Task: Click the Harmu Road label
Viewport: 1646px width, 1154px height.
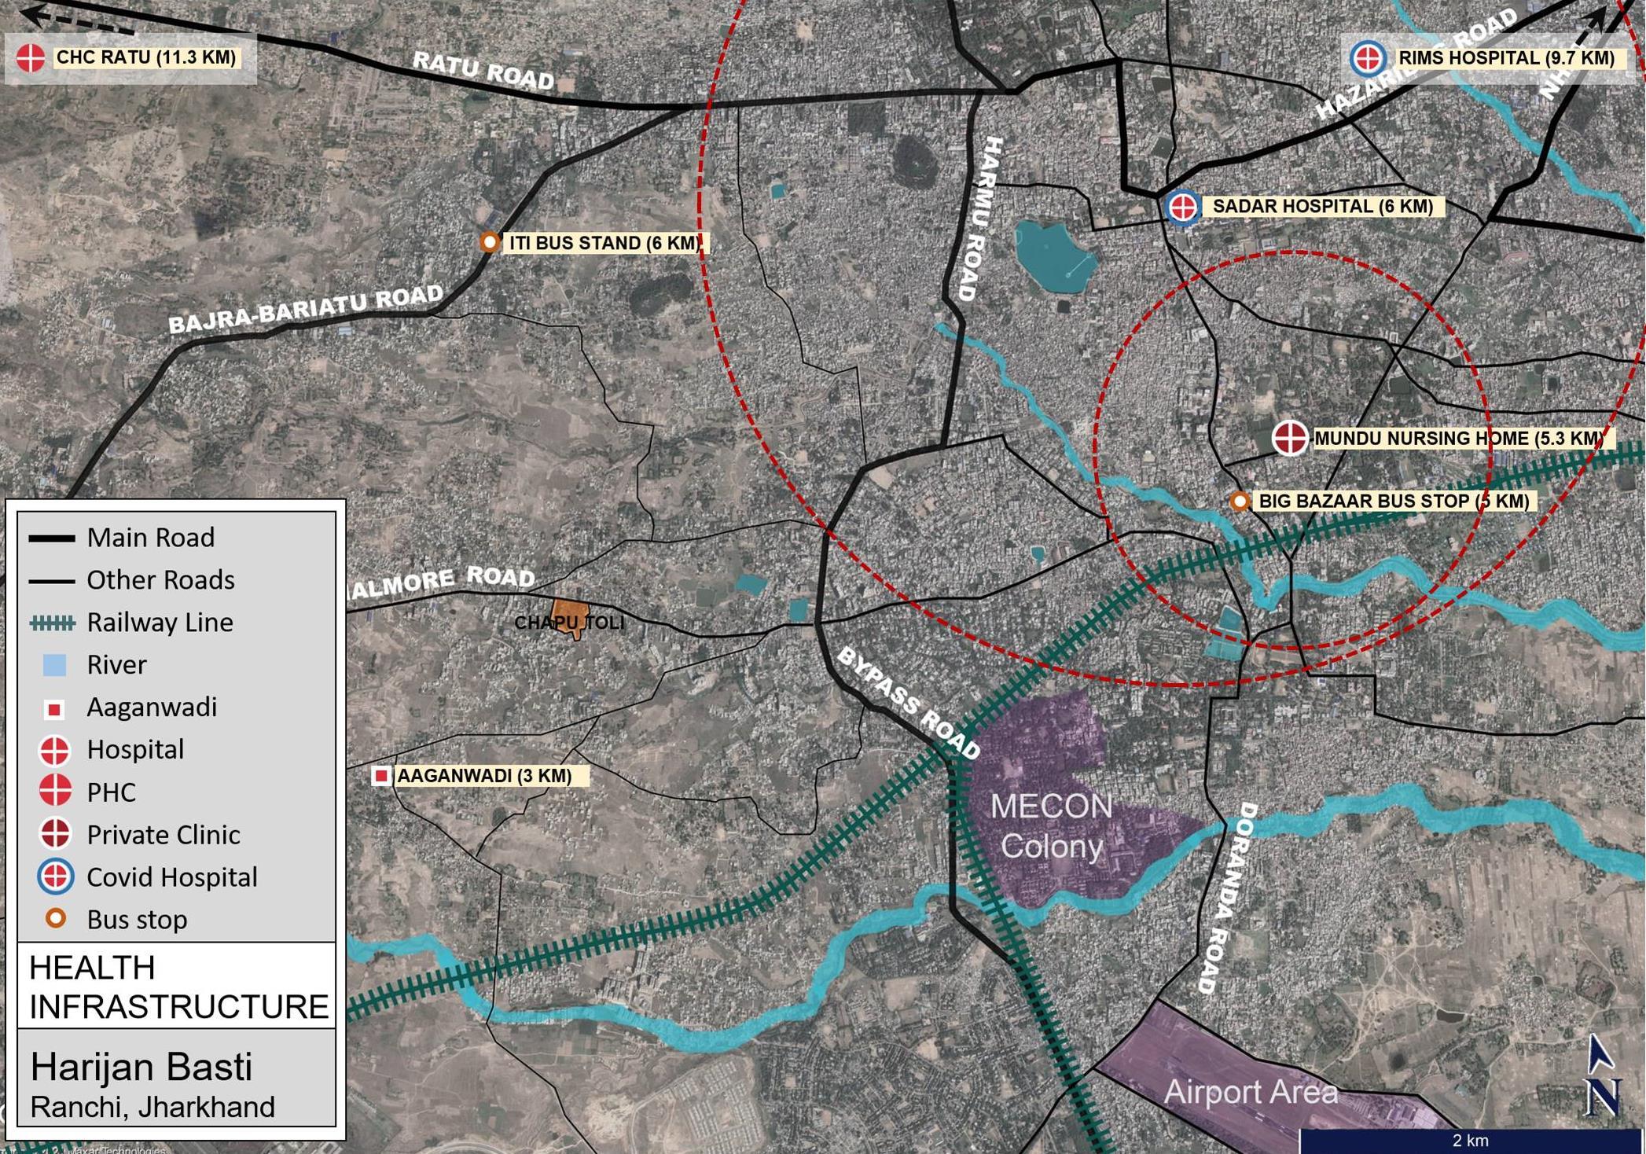Action: (x=980, y=219)
